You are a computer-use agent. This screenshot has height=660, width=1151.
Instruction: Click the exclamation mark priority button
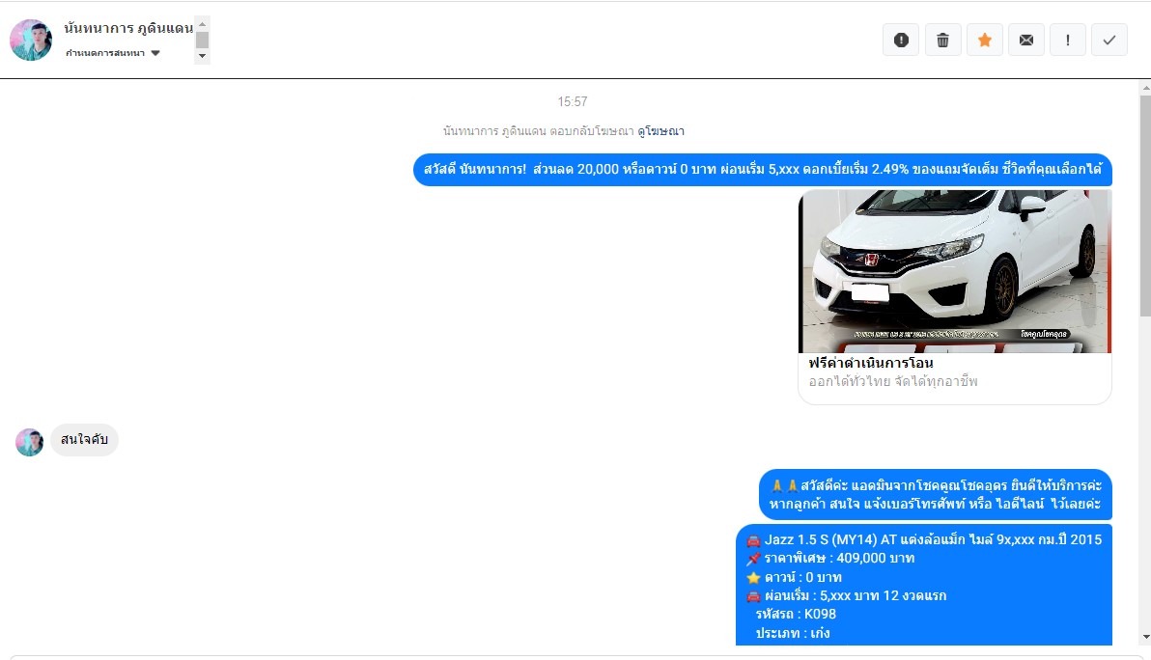tap(1068, 40)
